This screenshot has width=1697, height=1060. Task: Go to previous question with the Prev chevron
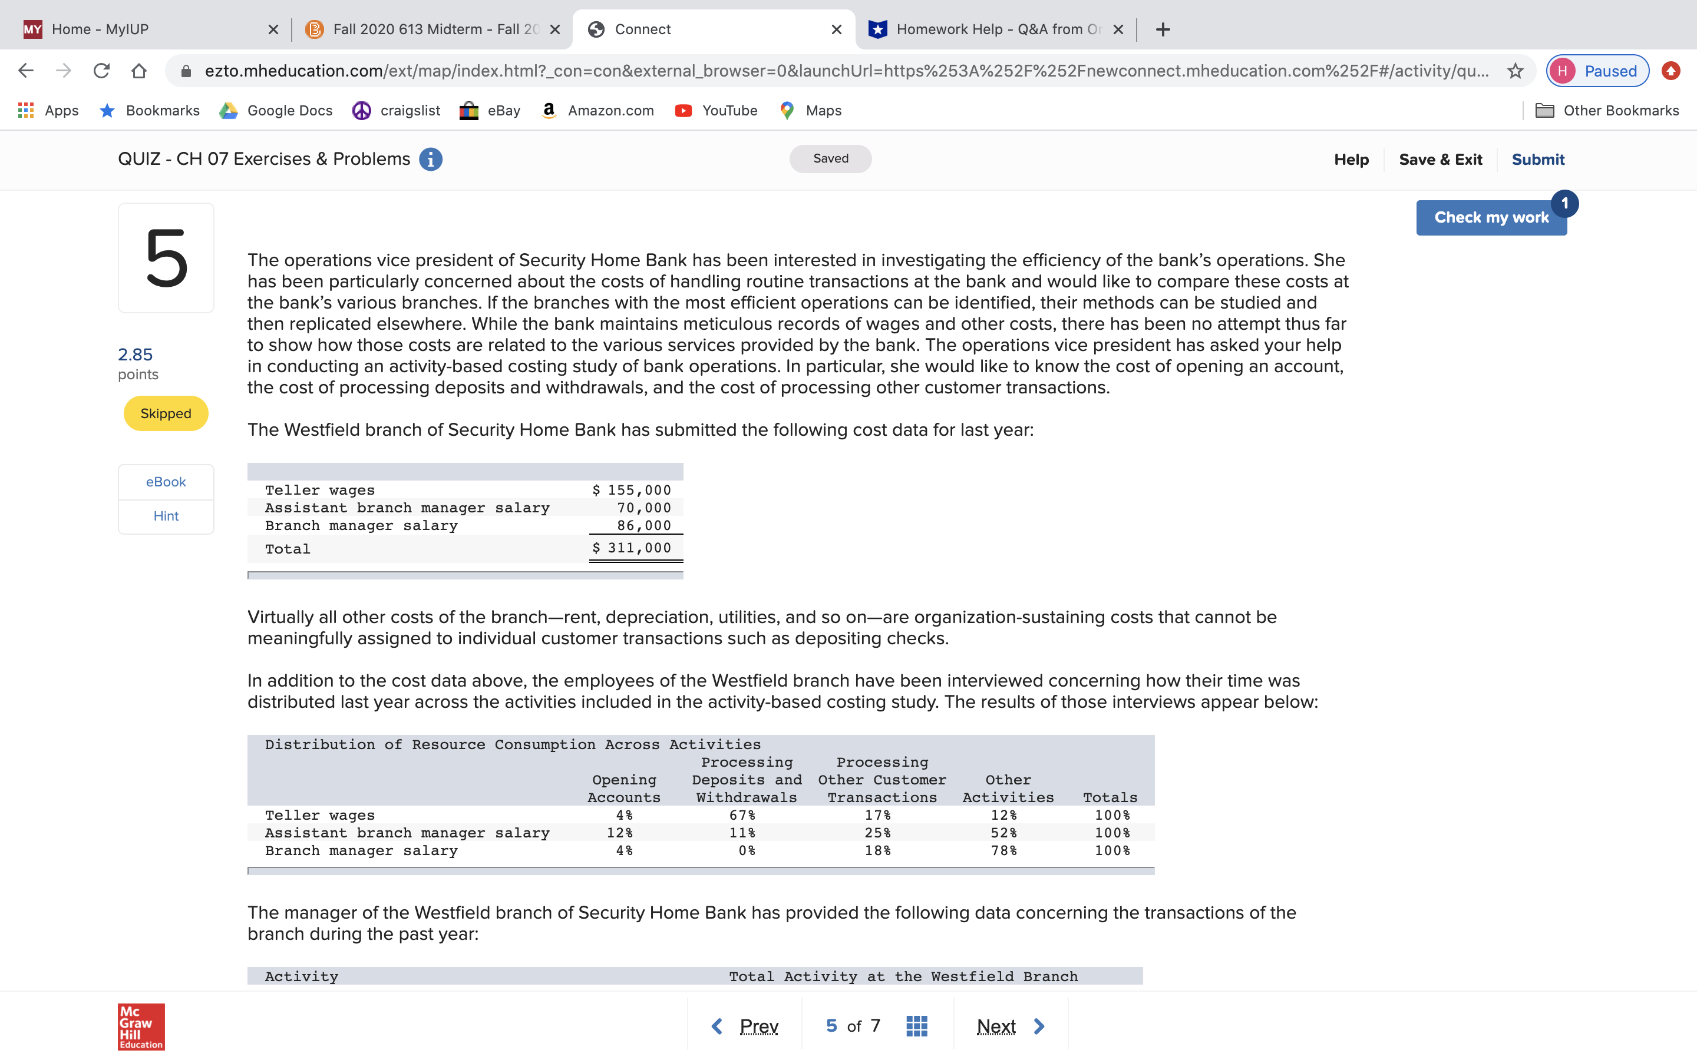click(717, 1026)
